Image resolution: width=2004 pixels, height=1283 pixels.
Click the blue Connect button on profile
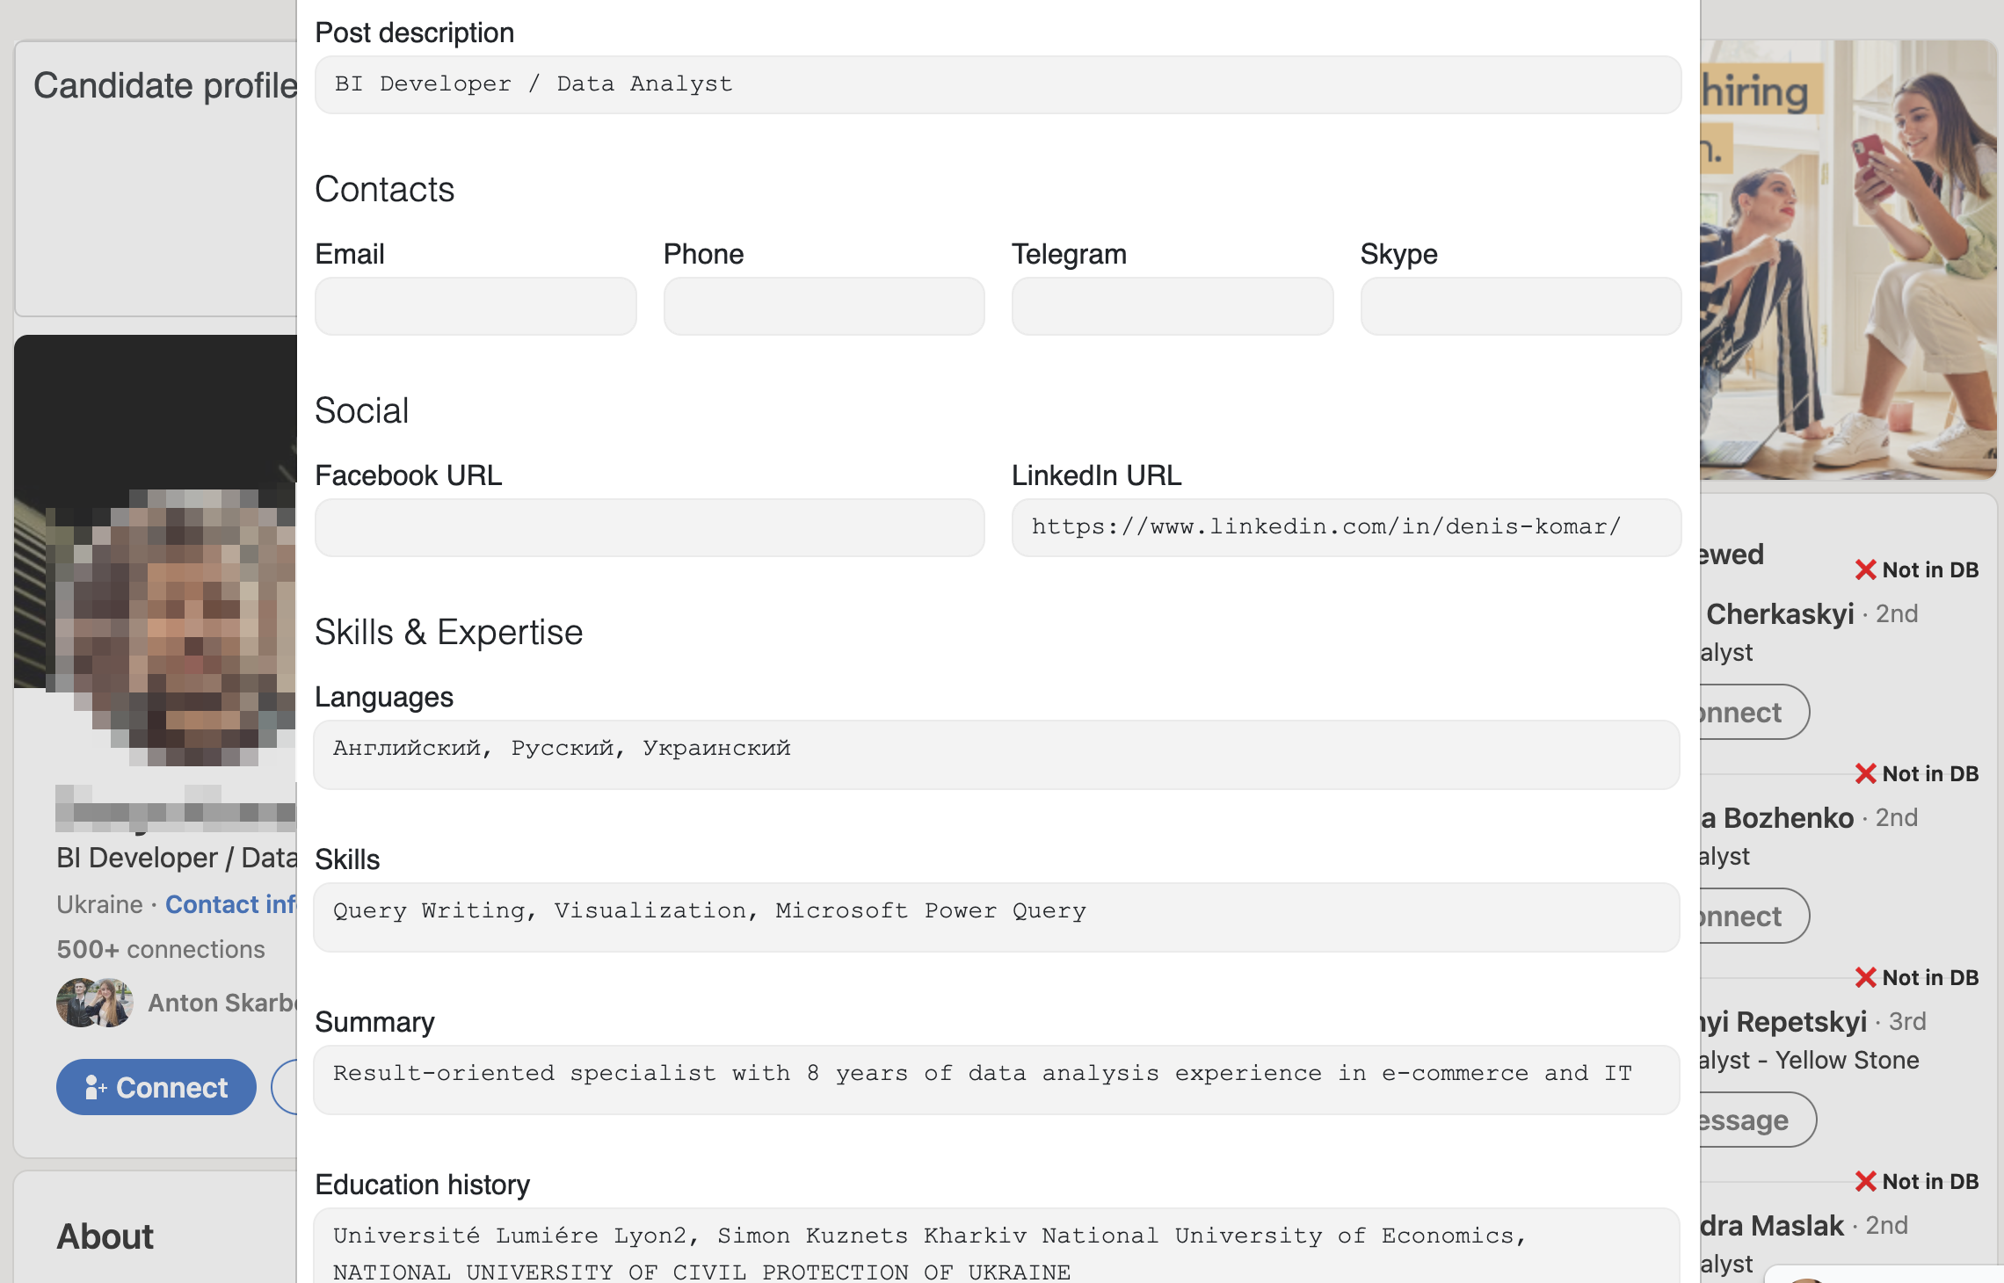156,1087
